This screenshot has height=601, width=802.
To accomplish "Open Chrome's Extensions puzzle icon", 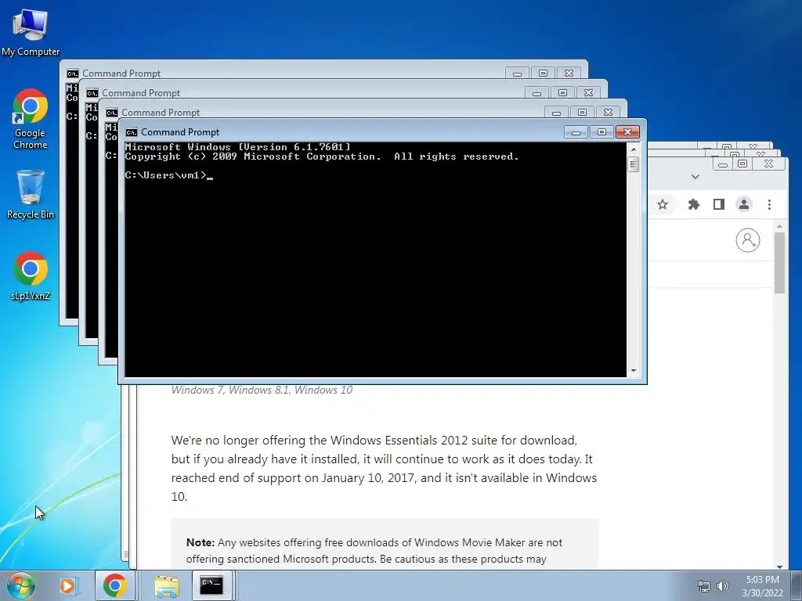I will coord(694,204).
